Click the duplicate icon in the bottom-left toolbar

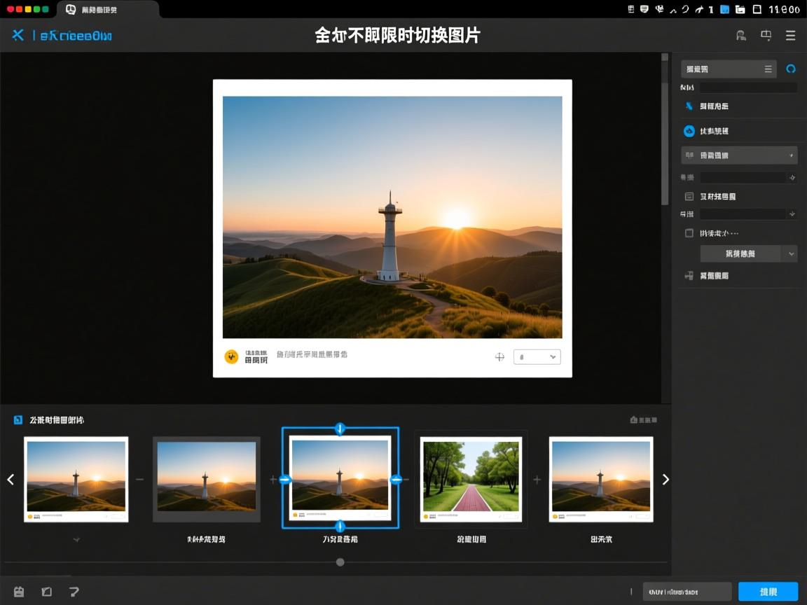(x=46, y=592)
